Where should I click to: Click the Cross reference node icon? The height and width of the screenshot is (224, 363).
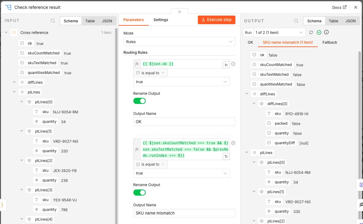14,33
